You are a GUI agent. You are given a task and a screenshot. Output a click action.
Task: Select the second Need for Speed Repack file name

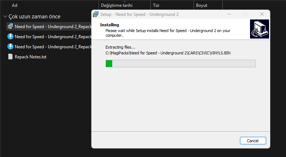tap(53, 37)
